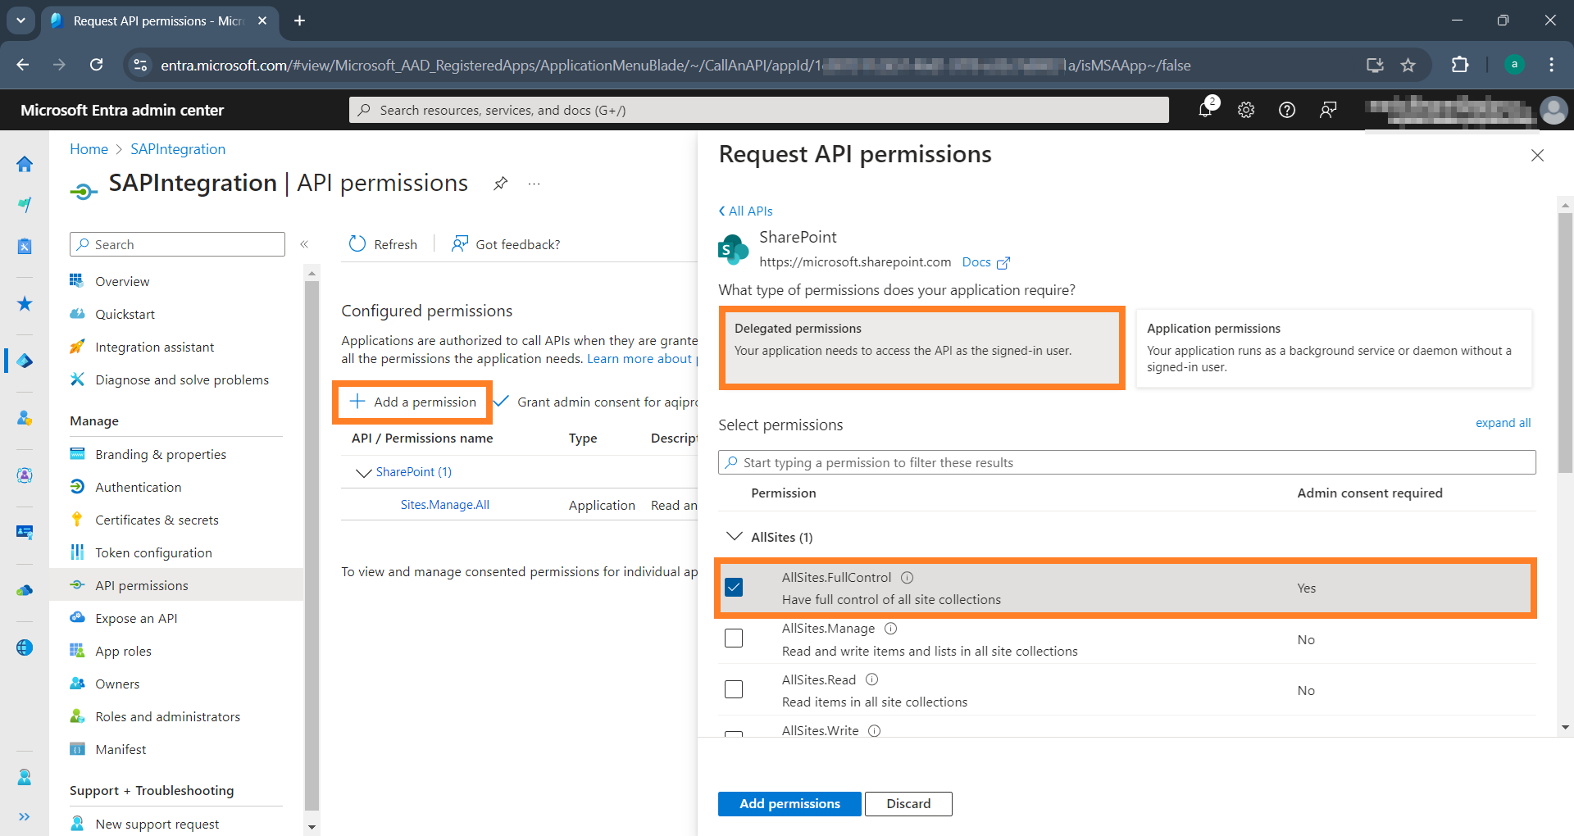Screen dimensions: 1574x836
Task: Go back with the browser back arrow
Action: (x=23, y=65)
